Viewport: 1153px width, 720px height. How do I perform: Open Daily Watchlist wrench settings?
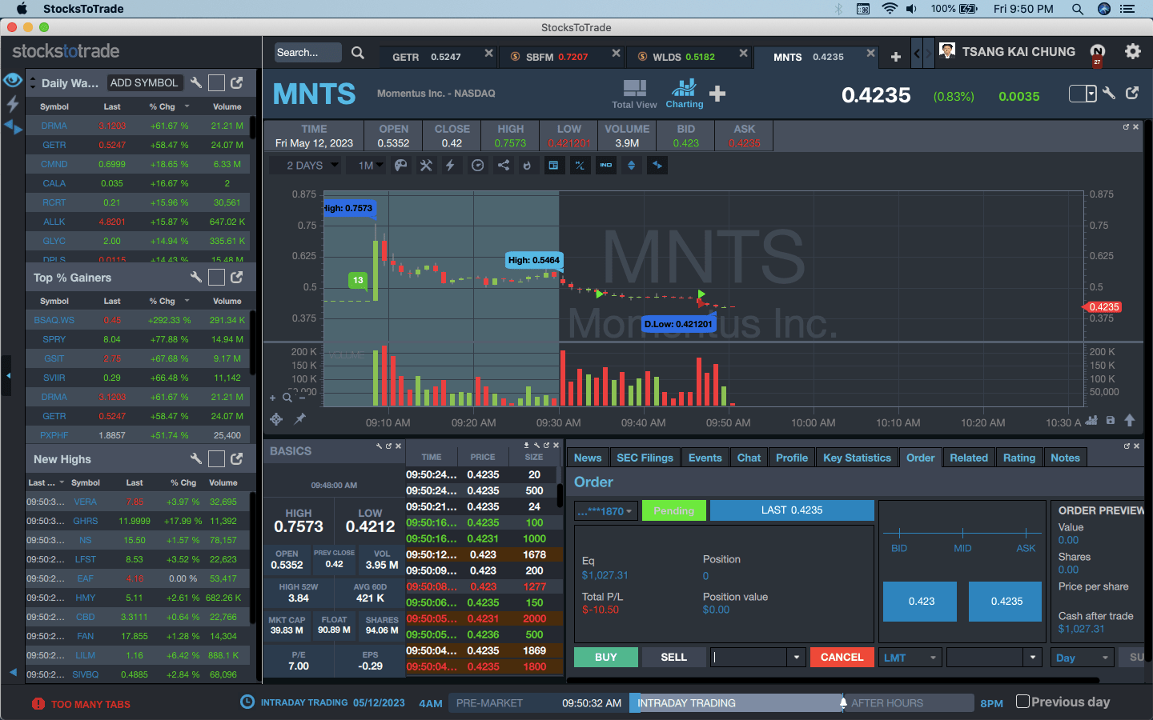tap(196, 82)
